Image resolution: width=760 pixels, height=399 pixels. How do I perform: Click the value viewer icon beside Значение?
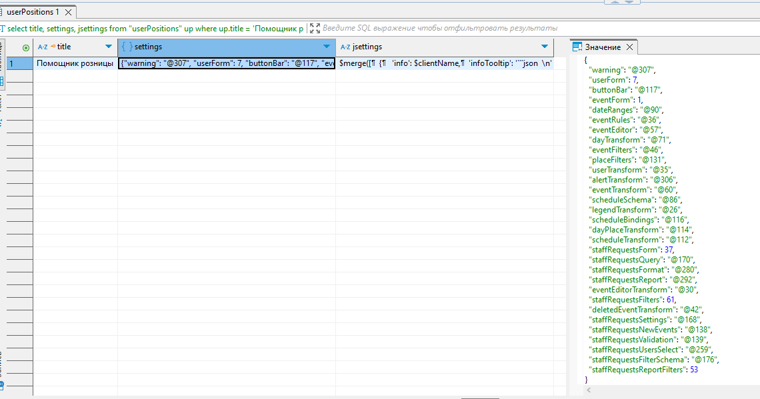577,47
